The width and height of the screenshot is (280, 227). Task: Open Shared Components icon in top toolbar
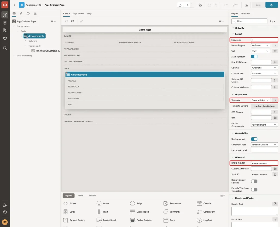pos(246,5)
